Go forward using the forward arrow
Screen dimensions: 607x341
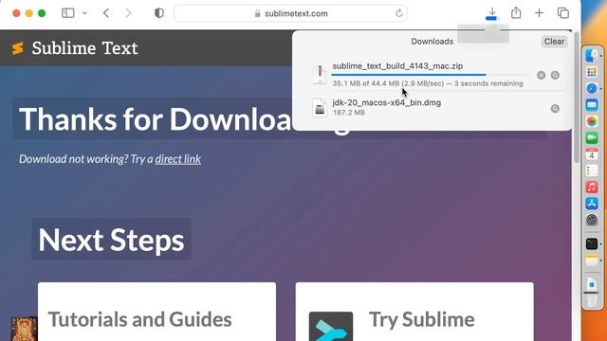129,13
